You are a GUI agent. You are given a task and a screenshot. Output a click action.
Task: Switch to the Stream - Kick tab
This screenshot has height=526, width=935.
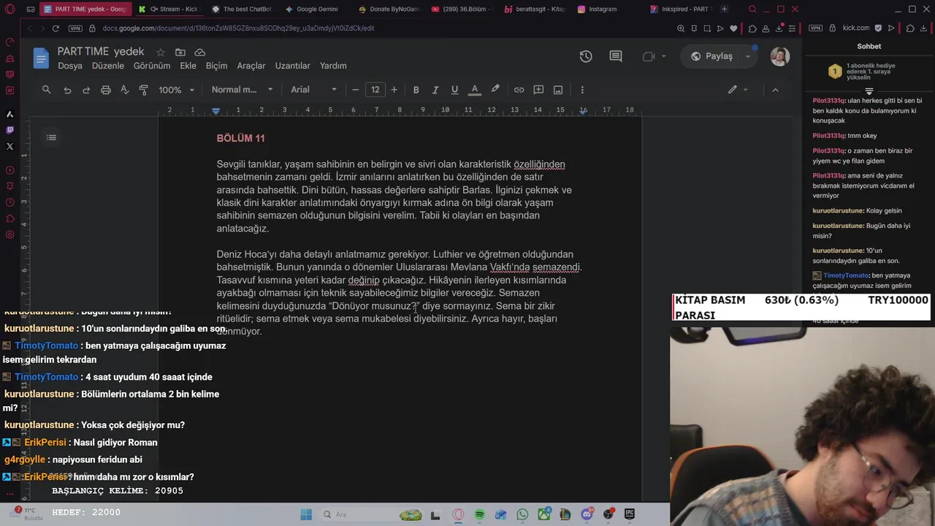[x=169, y=9]
